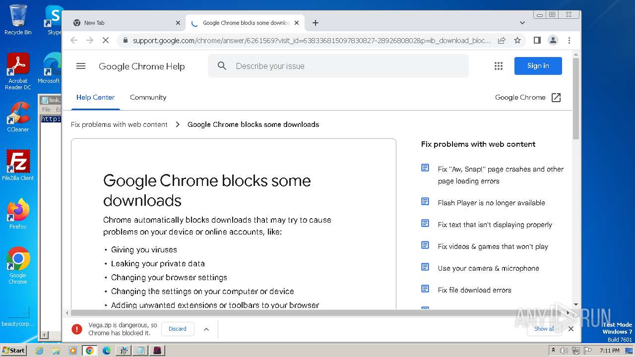Open the hamburger main menu

pos(81,66)
